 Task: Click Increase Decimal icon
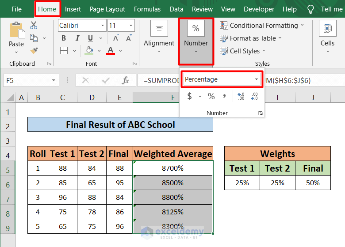[x=241, y=96]
